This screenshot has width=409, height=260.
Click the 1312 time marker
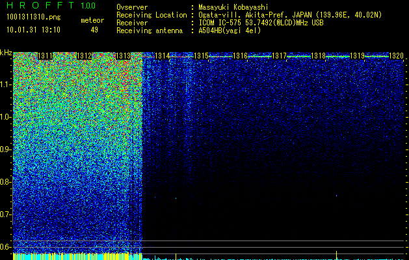(85, 56)
